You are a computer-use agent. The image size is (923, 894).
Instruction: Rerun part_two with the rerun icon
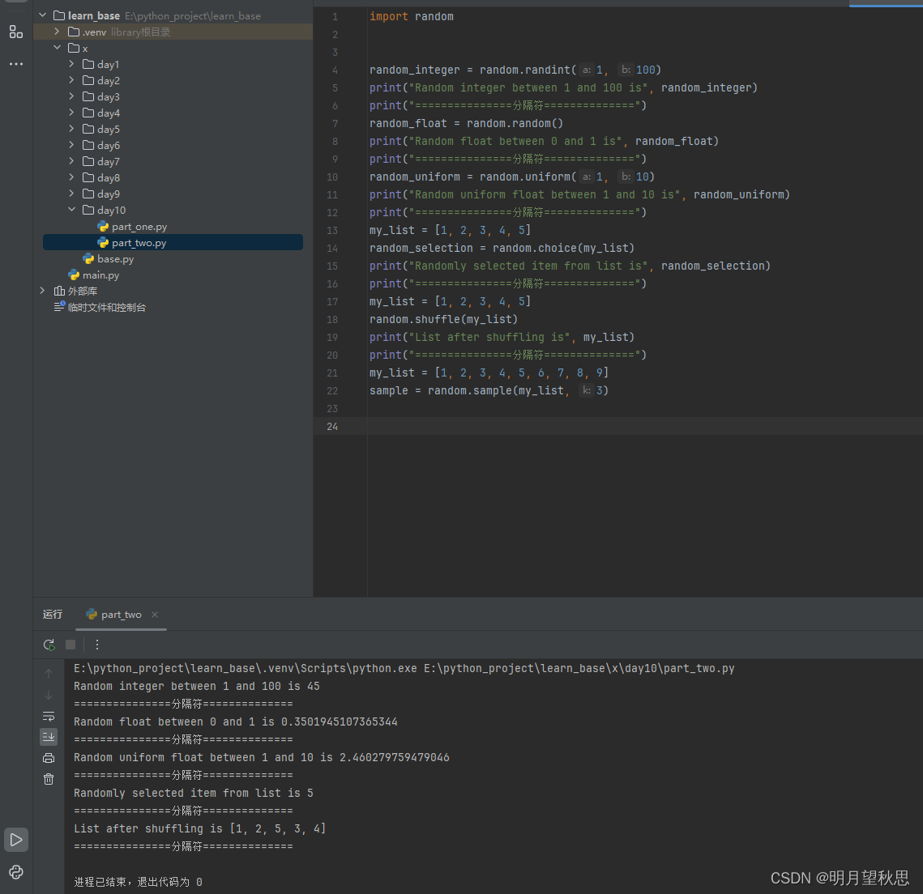point(49,645)
